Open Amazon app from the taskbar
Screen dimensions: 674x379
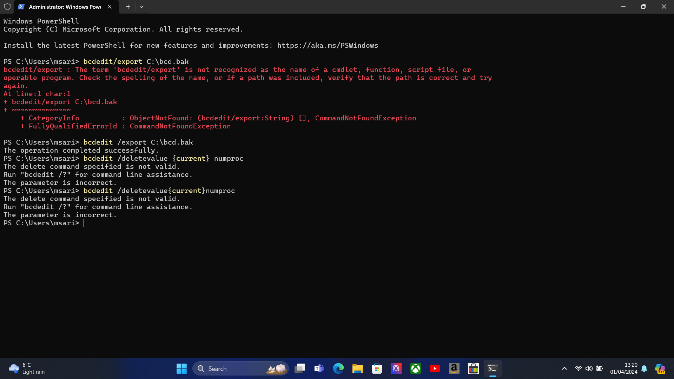tap(454, 368)
